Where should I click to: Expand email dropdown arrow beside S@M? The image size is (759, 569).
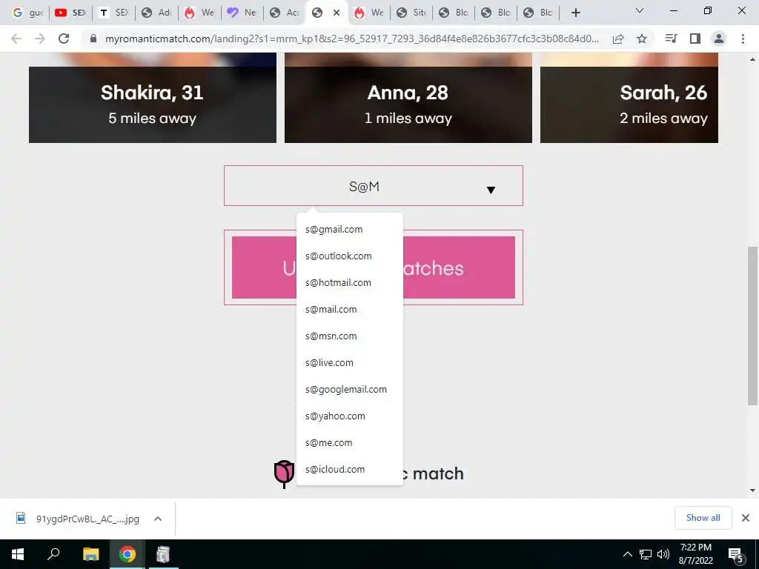pos(491,190)
